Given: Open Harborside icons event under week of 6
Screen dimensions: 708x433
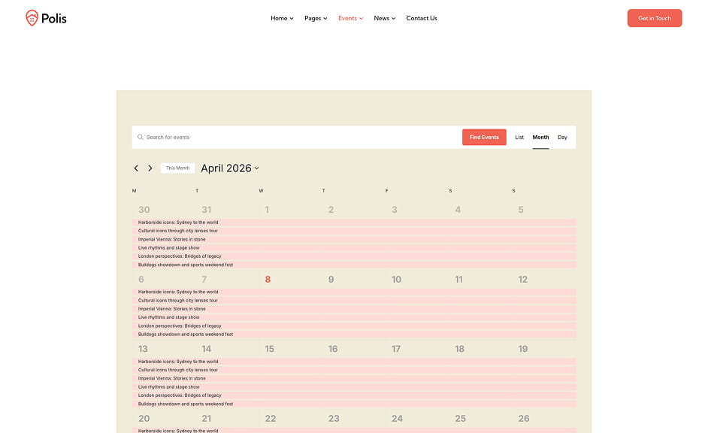Looking at the screenshot, I should 354,292.
